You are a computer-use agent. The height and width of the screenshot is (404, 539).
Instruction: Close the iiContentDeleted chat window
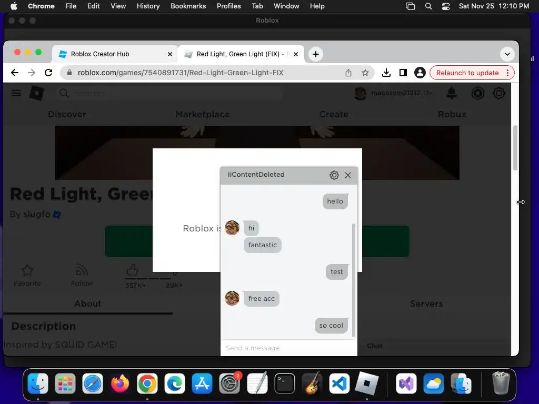[x=348, y=175]
